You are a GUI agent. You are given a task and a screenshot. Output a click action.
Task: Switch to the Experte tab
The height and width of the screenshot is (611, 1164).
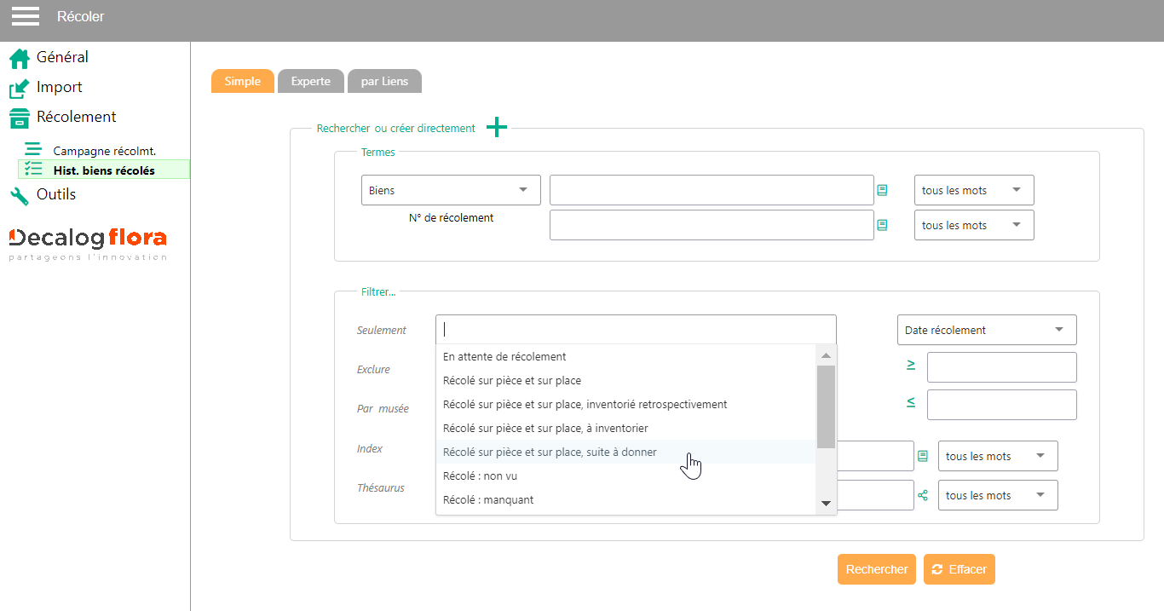310,82
